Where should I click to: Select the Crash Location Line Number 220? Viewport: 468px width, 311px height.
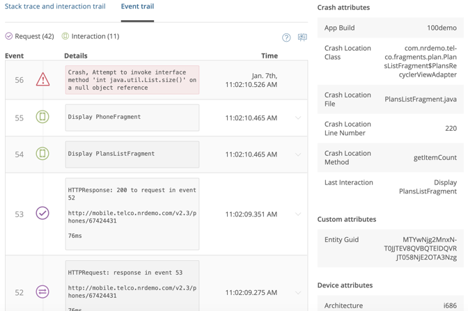451,129
